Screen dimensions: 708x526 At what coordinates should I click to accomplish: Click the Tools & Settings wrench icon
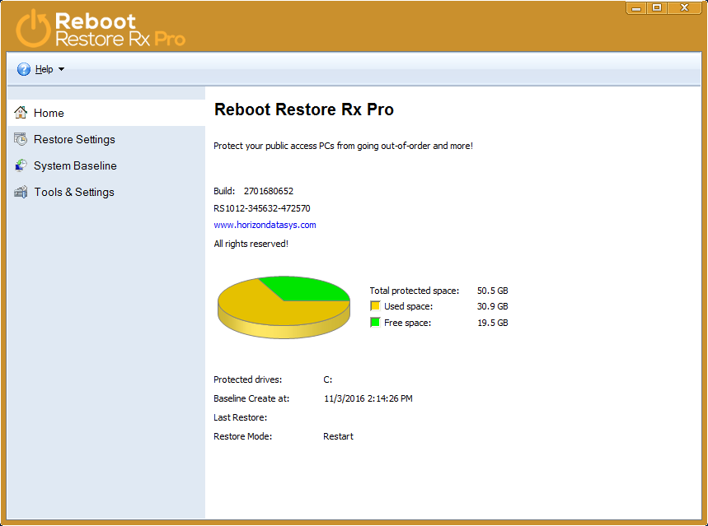click(x=19, y=192)
